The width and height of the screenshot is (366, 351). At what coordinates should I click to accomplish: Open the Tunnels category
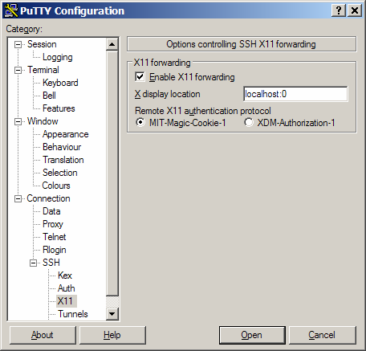[x=73, y=314]
